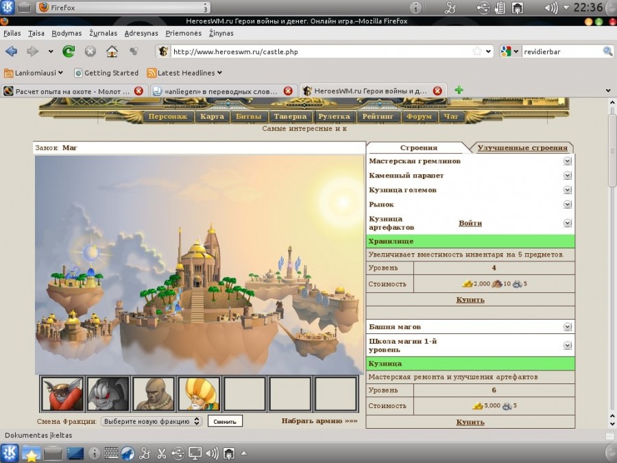Expand the Мастерская гремлинов building row
Image resolution: width=617 pixels, height=463 pixels.
[x=567, y=161]
